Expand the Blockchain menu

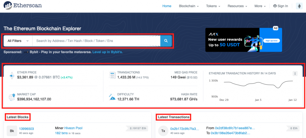point(189,6)
